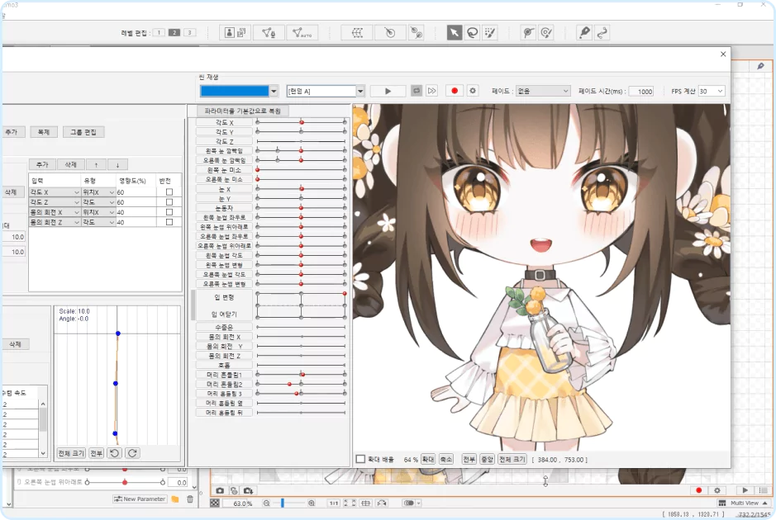776x520 pixels.
Task: Open playback settings gear in physics dialog
Action: click(x=473, y=91)
